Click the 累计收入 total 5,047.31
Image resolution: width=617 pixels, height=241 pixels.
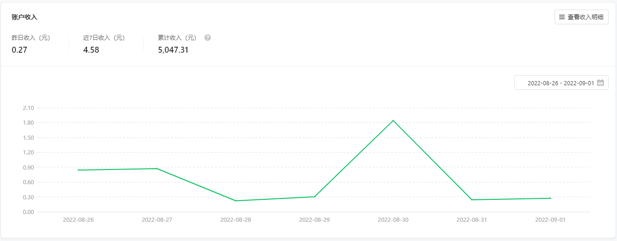point(173,50)
